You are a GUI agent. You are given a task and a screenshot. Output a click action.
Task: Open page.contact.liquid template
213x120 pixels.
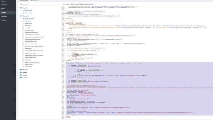30,53
